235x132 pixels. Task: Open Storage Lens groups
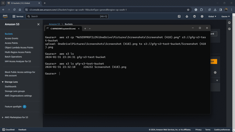tap(15, 91)
